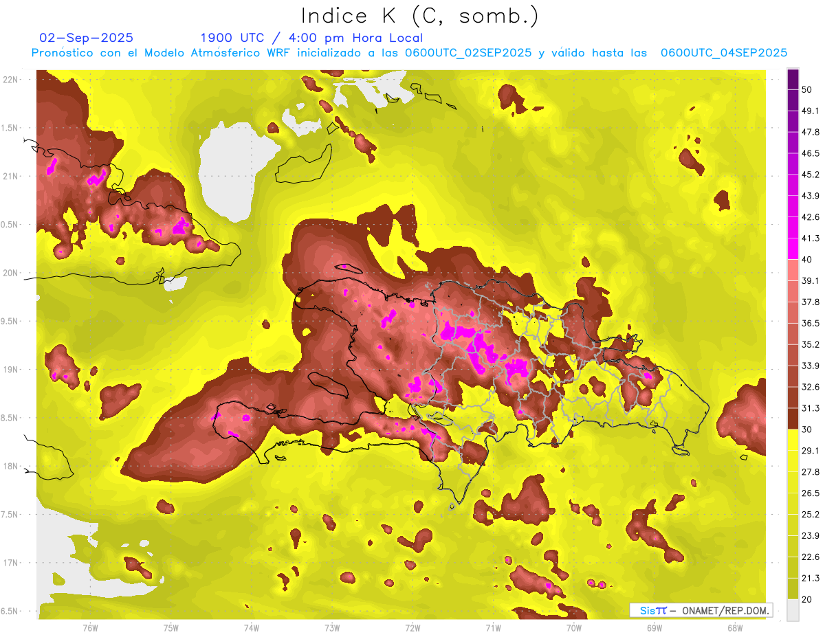This screenshot has width=825, height=637.
Task: Select the longitude label "73W"
Action: coord(332,627)
